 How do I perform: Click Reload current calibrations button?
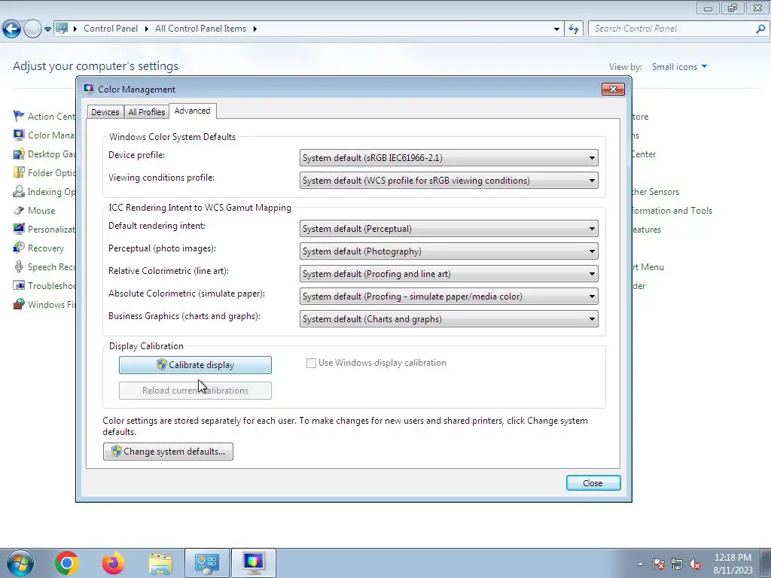point(195,391)
